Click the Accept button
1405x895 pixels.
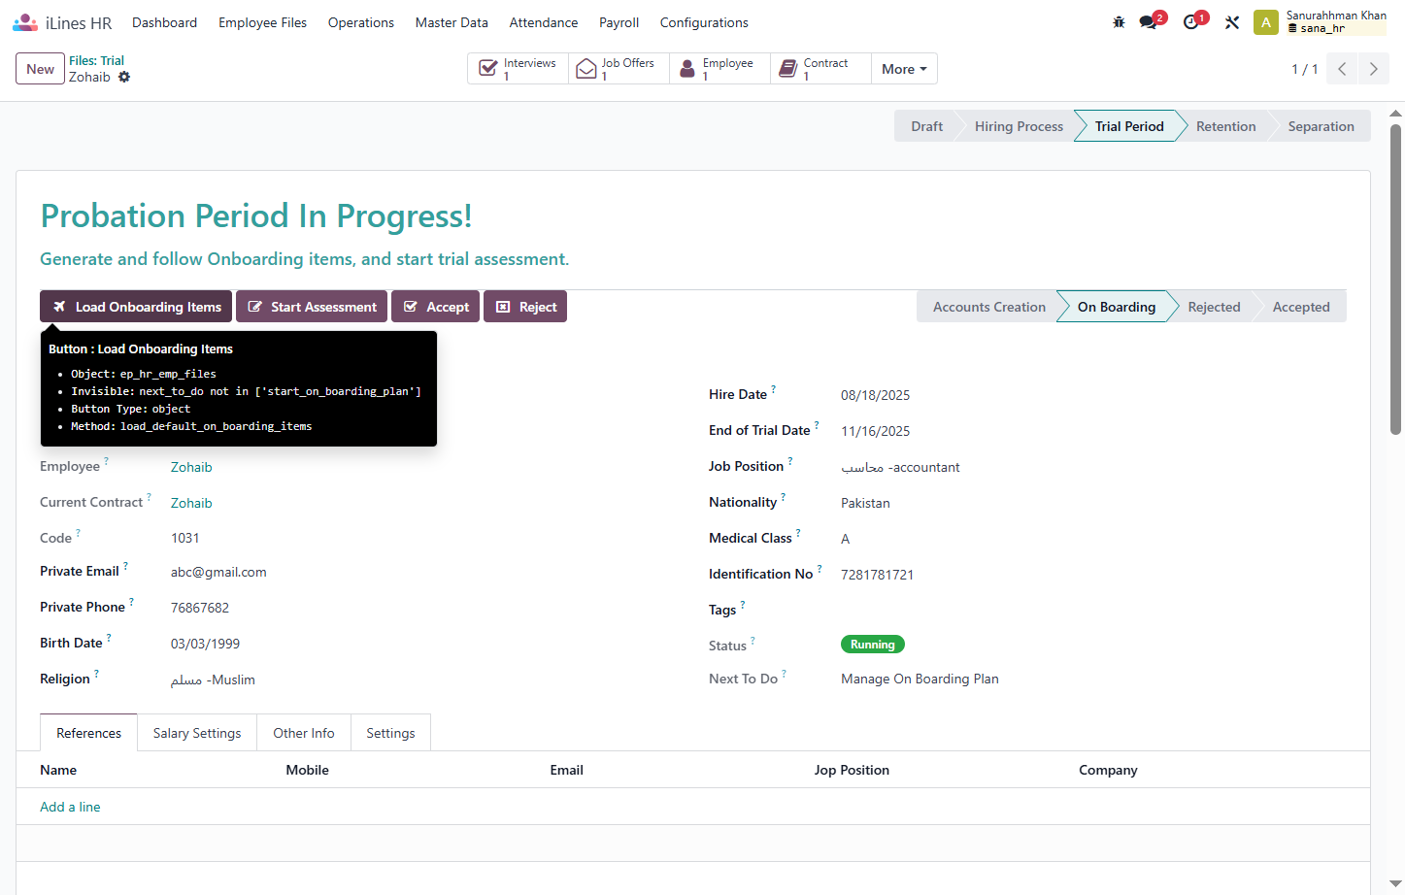tap(436, 307)
